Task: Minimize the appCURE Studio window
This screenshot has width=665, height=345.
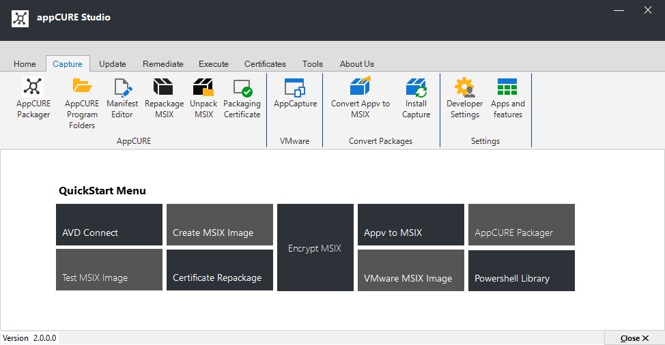Action: (x=619, y=10)
